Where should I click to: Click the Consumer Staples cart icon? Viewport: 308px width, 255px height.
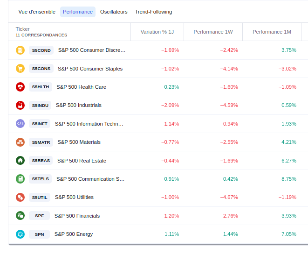click(20, 69)
